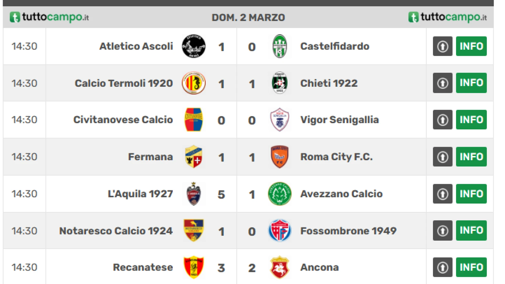Open the Recanatese team name link
Image resolution: width=505 pixels, height=284 pixels.
143,267
